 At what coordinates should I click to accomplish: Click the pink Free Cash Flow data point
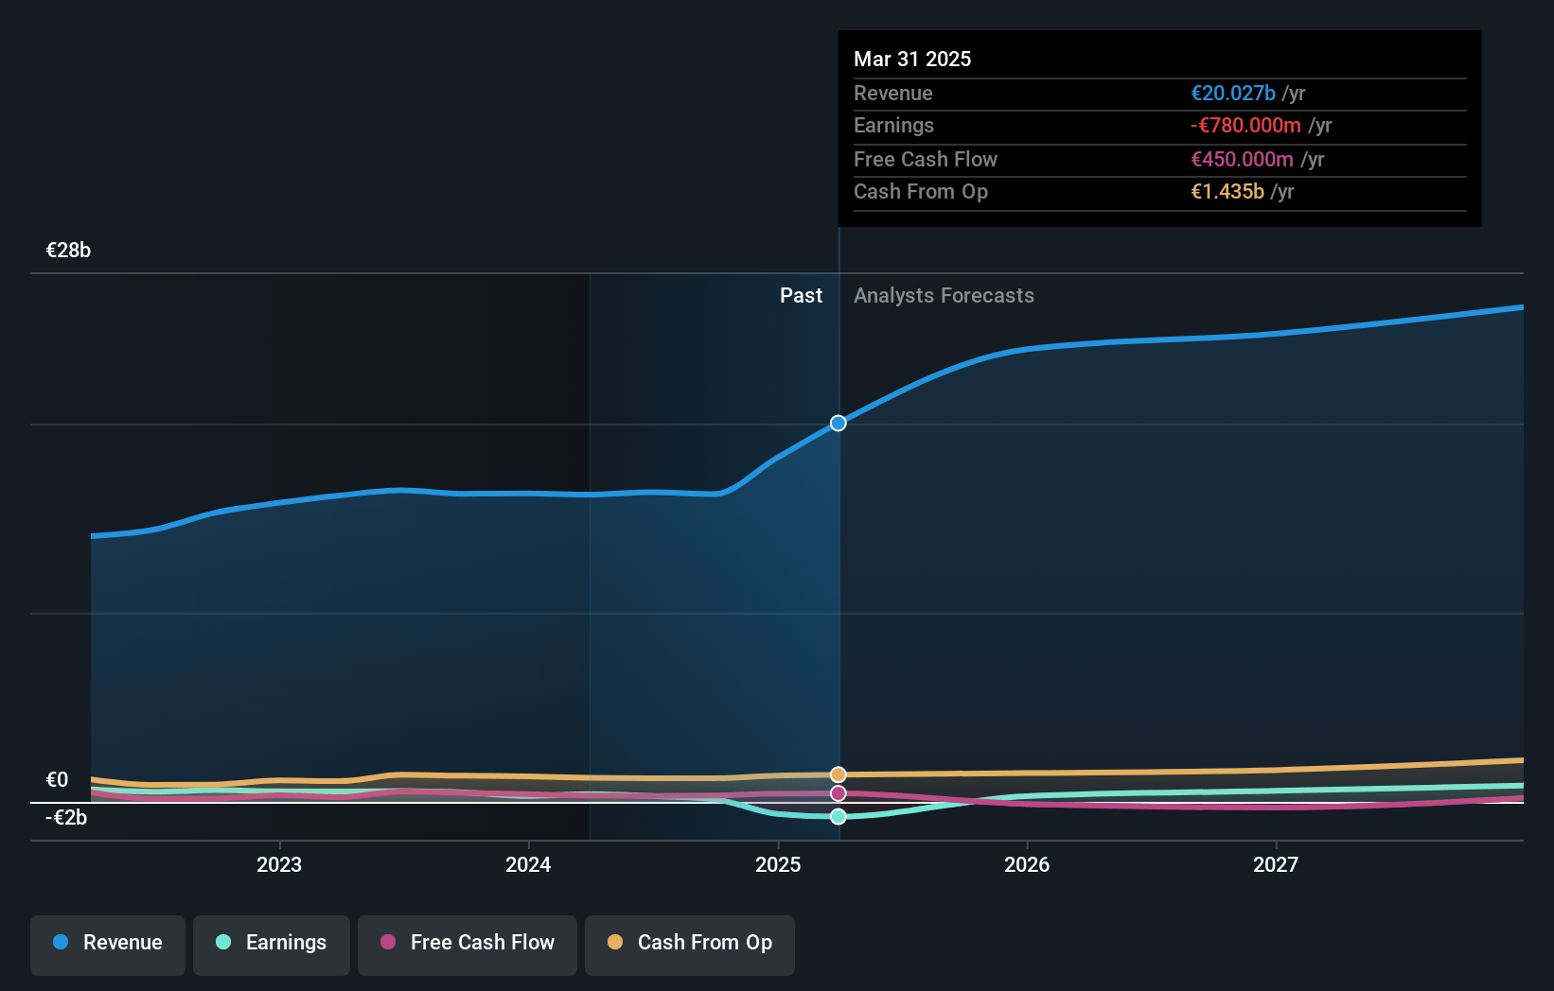[x=839, y=793]
